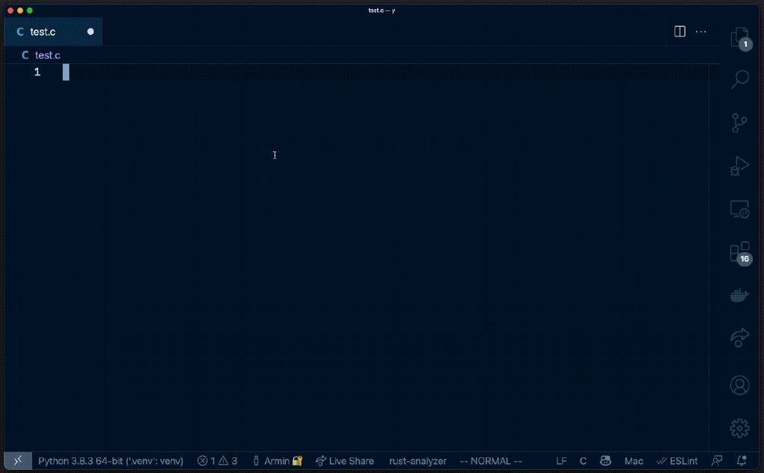Image resolution: width=764 pixels, height=473 pixels.
Task: Open the Accounts menu
Action: click(739, 385)
